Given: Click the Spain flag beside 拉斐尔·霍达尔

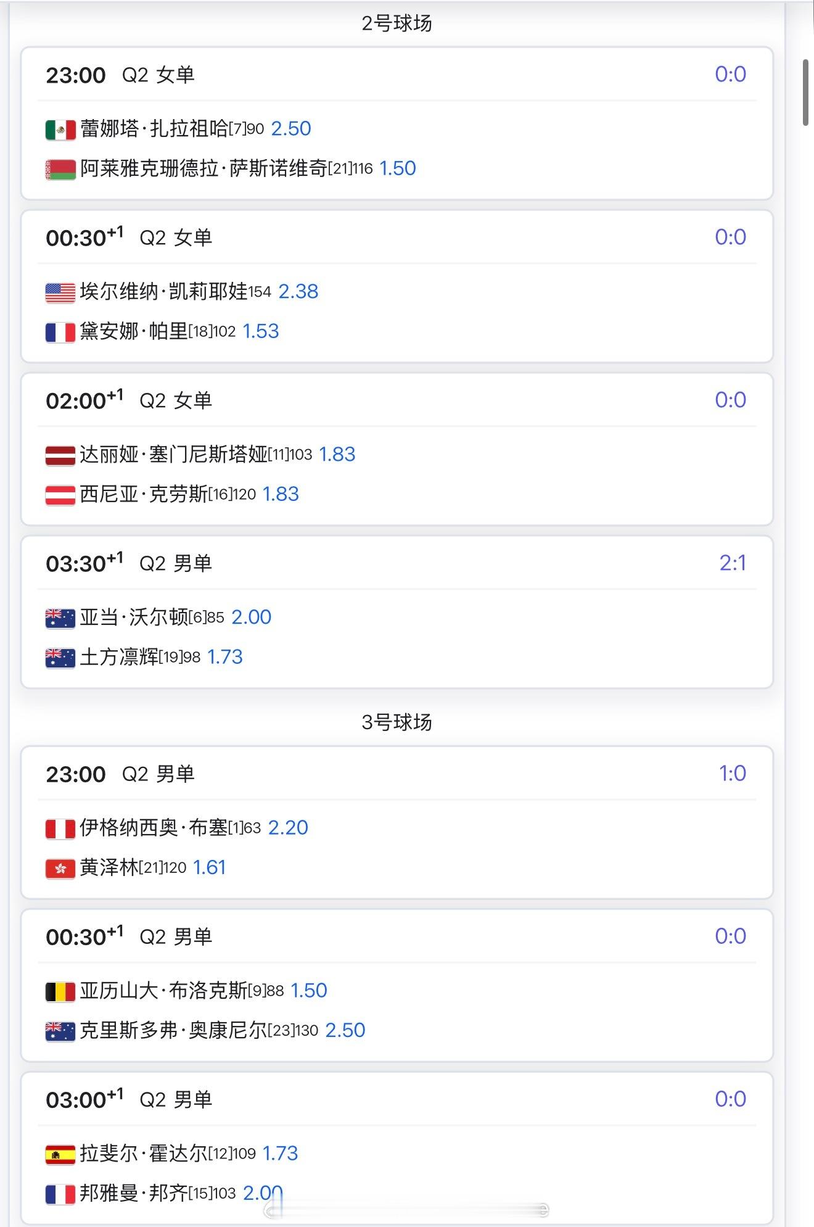Looking at the screenshot, I should point(60,1154).
